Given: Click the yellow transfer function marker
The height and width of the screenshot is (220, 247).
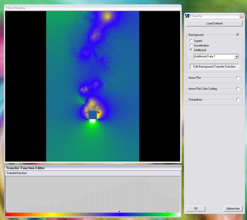Looking at the screenshot, I should (x=52, y=212).
